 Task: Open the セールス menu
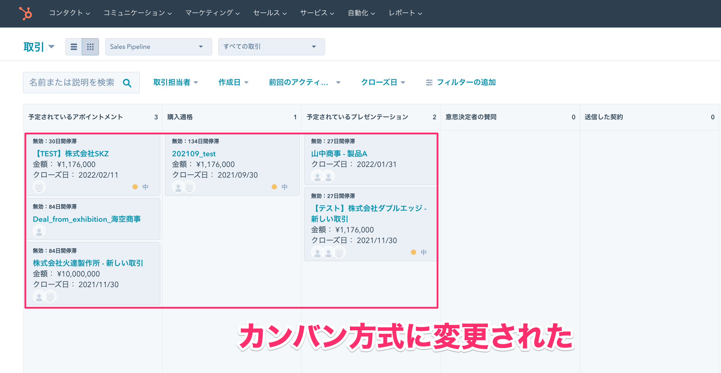(270, 13)
